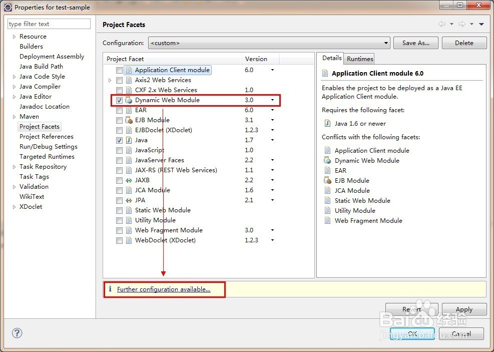
Task: Click the Version column header
Action: 260,59
